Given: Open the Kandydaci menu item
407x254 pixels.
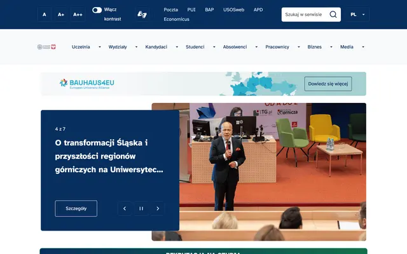Looking at the screenshot, I should click(156, 47).
